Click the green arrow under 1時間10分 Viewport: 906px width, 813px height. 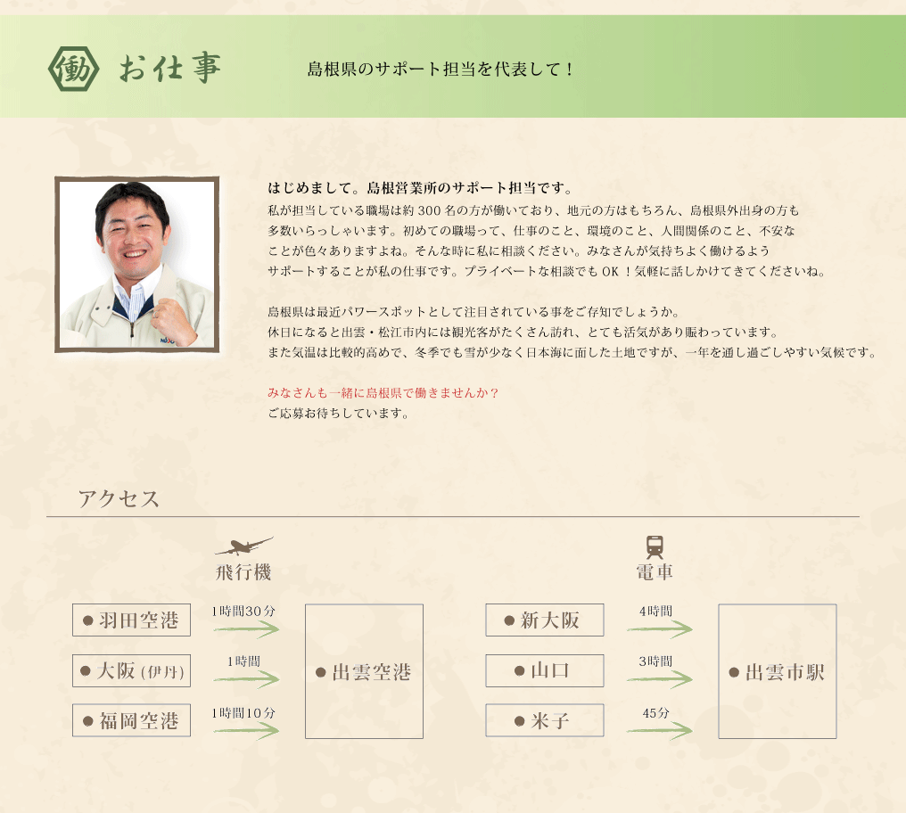[x=246, y=730]
